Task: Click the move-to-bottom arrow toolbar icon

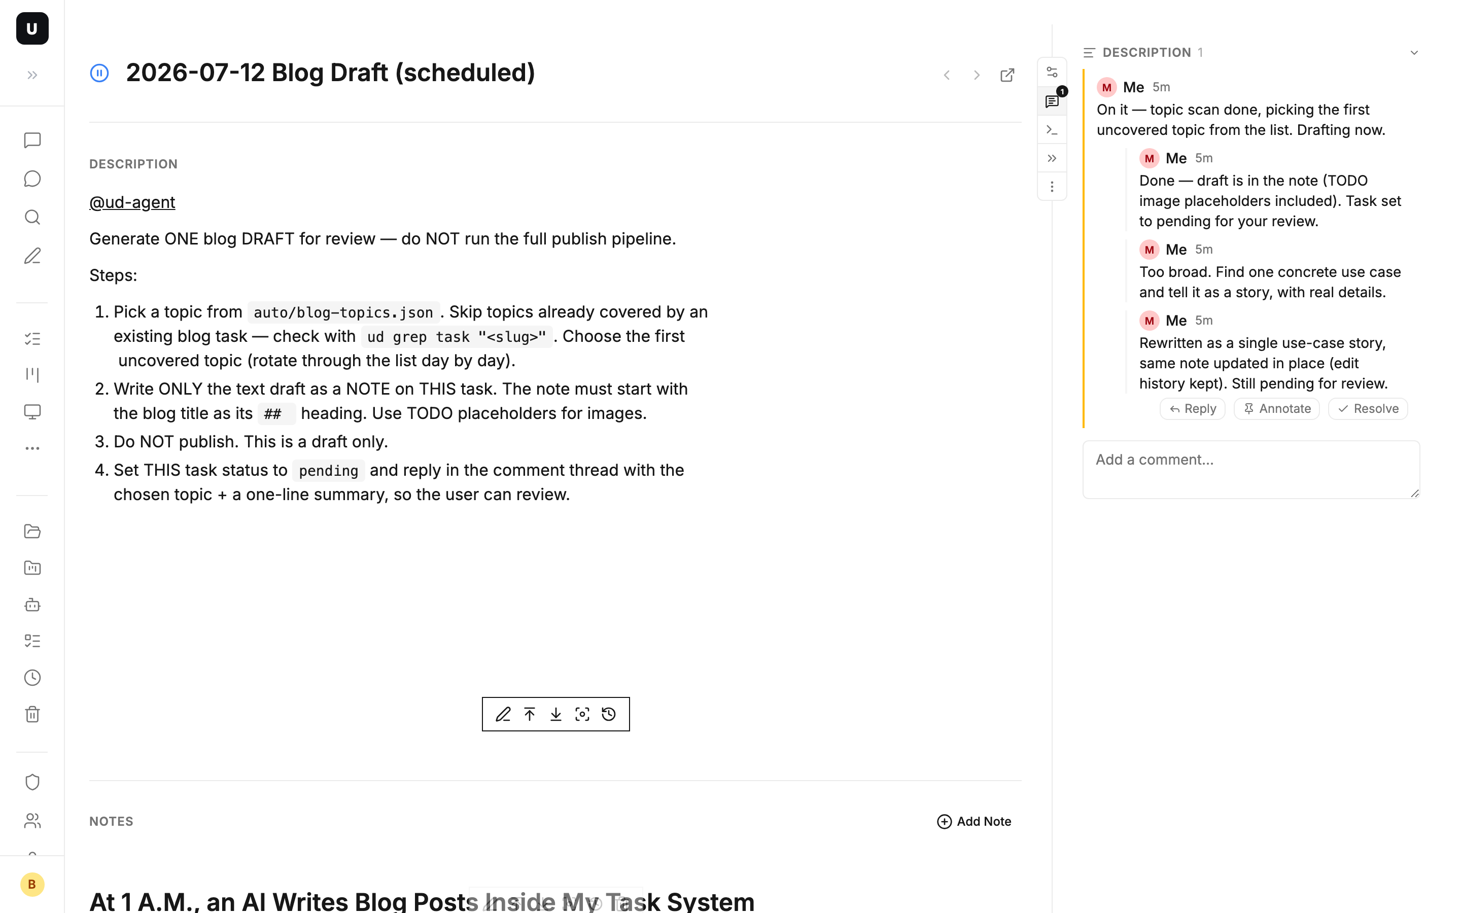Action: pos(555,714)
